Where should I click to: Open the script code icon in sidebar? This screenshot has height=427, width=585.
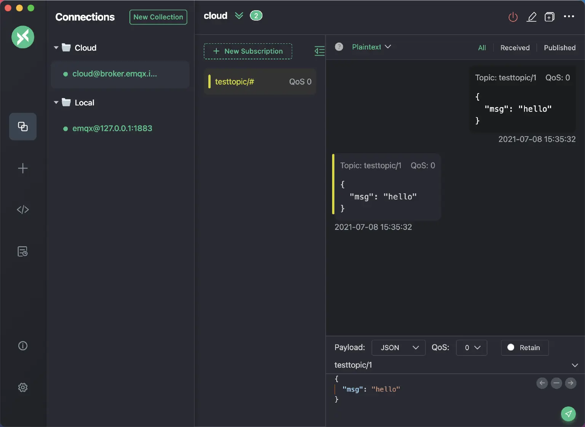[23, 210]
